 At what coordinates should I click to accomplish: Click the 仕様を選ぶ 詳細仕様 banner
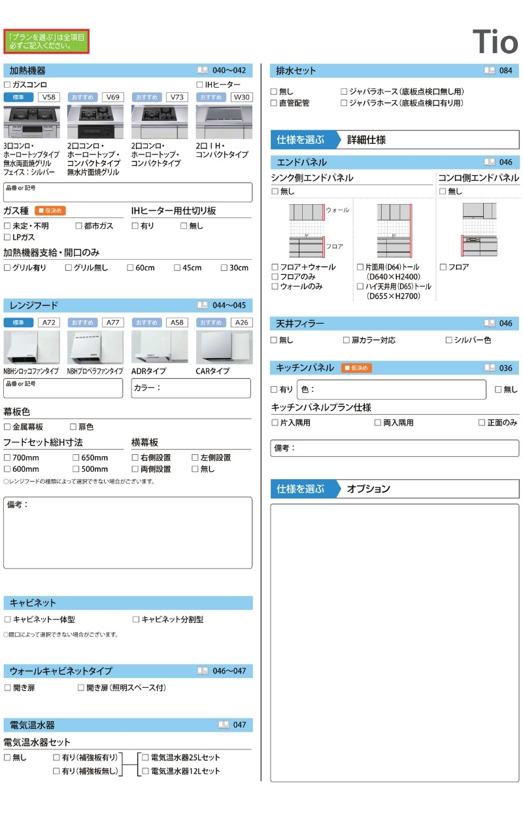tap(395, 140)
